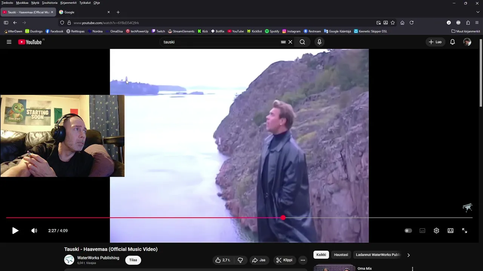This screenshot has width=483, height=271.
Task: Open the Keenetic Skipper DSL bookmark
Action: pyautogui.click(x=371, y=31)
